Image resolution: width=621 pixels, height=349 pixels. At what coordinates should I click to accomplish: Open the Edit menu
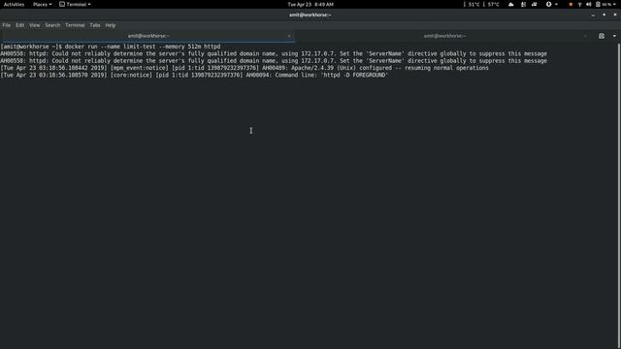point(19,25)
